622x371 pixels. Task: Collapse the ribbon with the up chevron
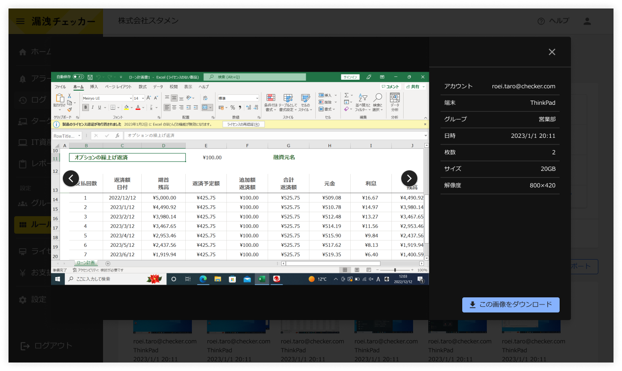pos(425,118)
